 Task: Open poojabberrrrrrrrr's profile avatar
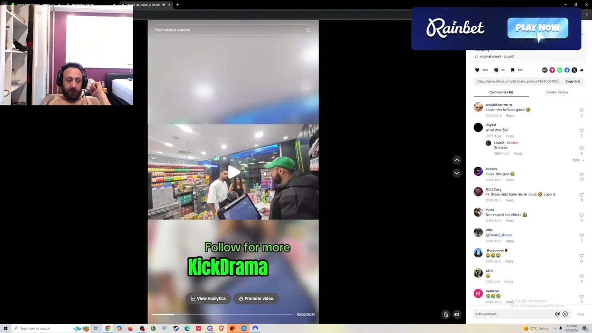[x=478, y=107]
